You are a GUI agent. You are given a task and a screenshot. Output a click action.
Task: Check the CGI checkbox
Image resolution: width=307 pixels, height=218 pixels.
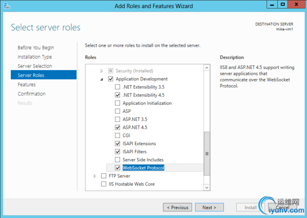coord(118,135)
